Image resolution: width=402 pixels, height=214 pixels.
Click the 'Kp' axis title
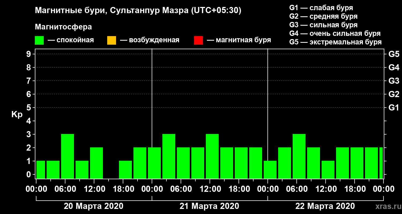click(x=17, y=114)
